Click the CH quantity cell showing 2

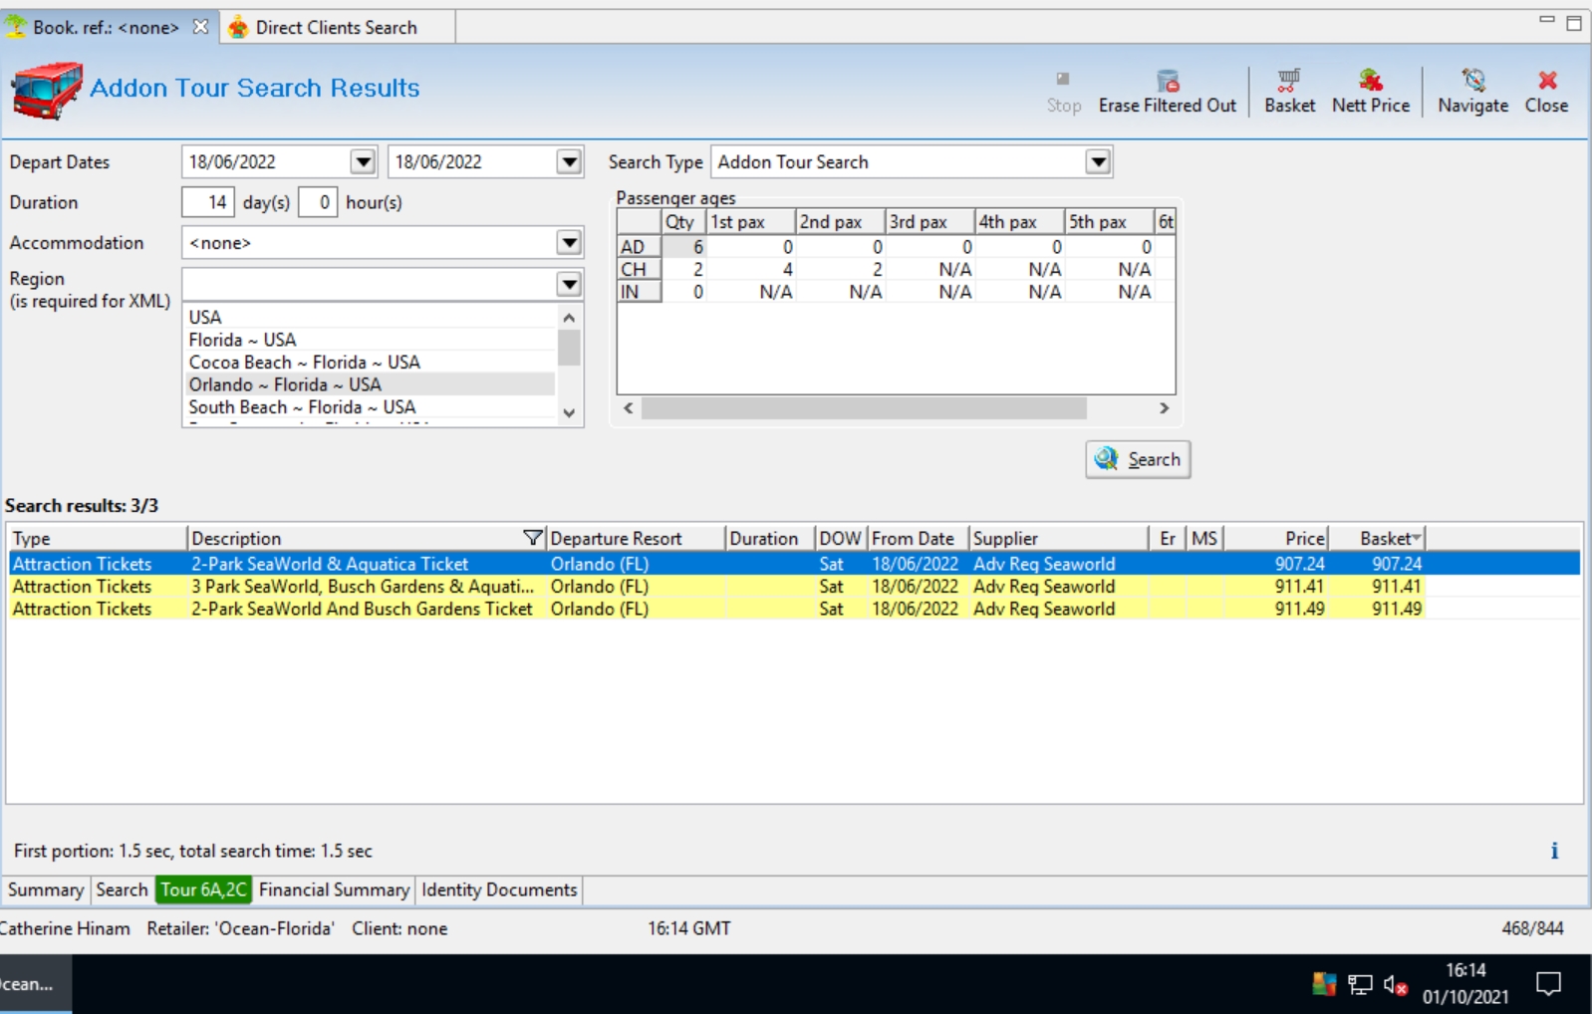coord(684,269)
